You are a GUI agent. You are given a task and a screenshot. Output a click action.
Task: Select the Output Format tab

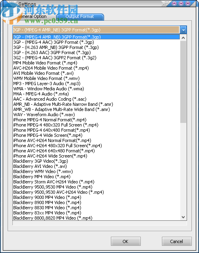[80, 16]
